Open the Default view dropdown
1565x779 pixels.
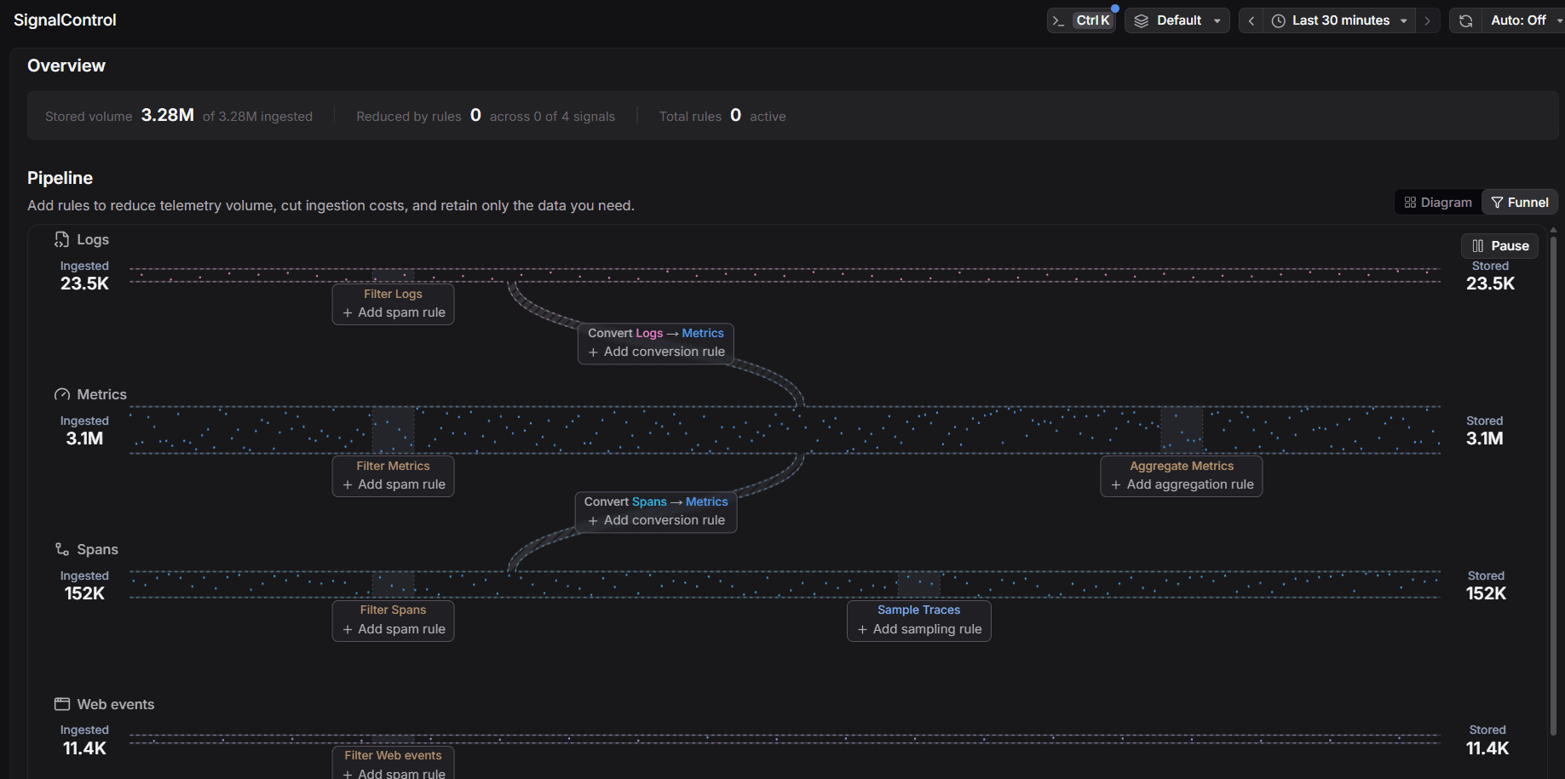[x=1177, y=20]
